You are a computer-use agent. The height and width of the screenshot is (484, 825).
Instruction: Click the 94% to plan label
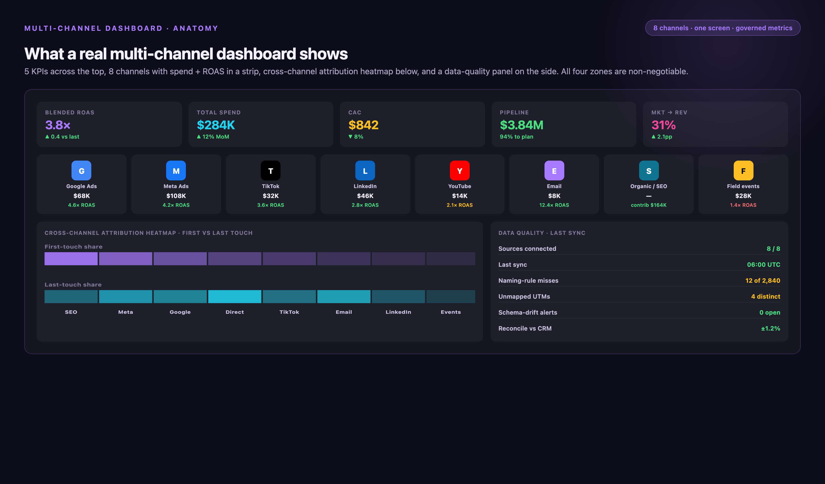(x=517, y=137)
